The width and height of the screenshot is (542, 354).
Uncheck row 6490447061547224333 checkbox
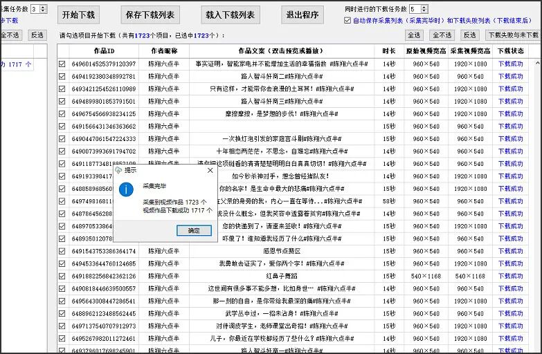[62, 139]
